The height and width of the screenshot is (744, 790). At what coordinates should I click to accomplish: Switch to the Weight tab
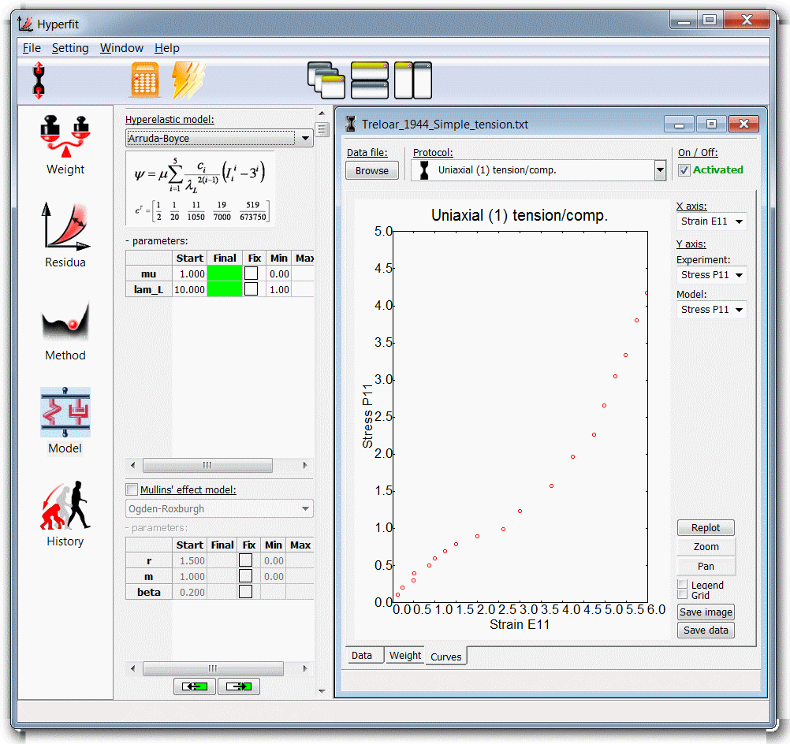click(405, 656)
